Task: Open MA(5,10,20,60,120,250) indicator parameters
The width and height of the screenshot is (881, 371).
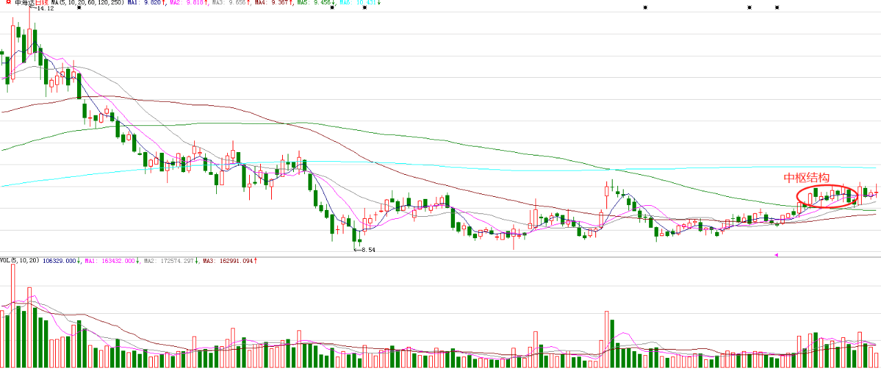Action: point(88,3)
